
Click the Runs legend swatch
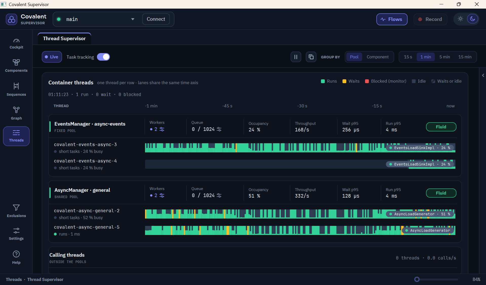pos(323,81)
